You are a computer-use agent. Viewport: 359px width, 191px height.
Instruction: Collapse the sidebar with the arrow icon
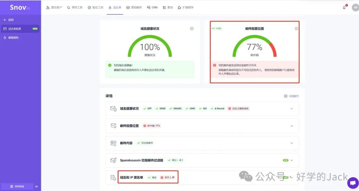pyautogui.click(x=37, y=186)
